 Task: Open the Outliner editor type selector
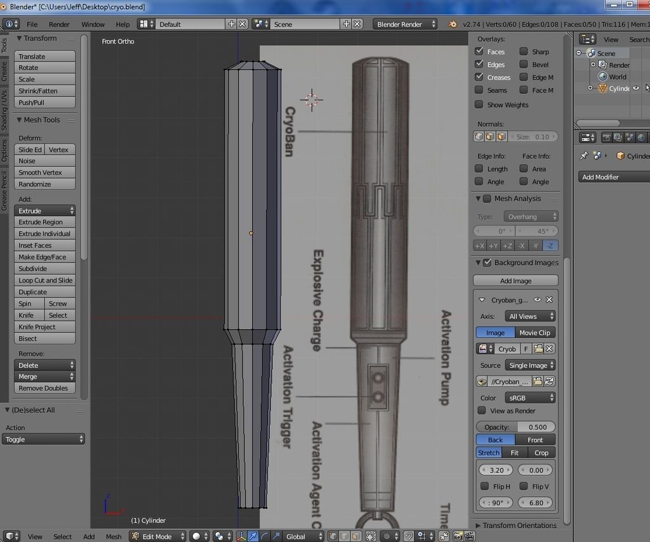(587, 39)
